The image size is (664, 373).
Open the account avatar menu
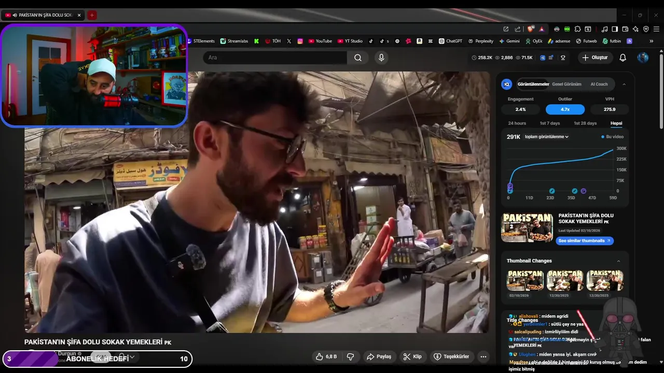point(643,58)
